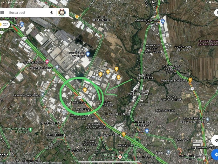
Task: Tap the Unicar Plastics Planta Puebla pin
Action: 208,119
